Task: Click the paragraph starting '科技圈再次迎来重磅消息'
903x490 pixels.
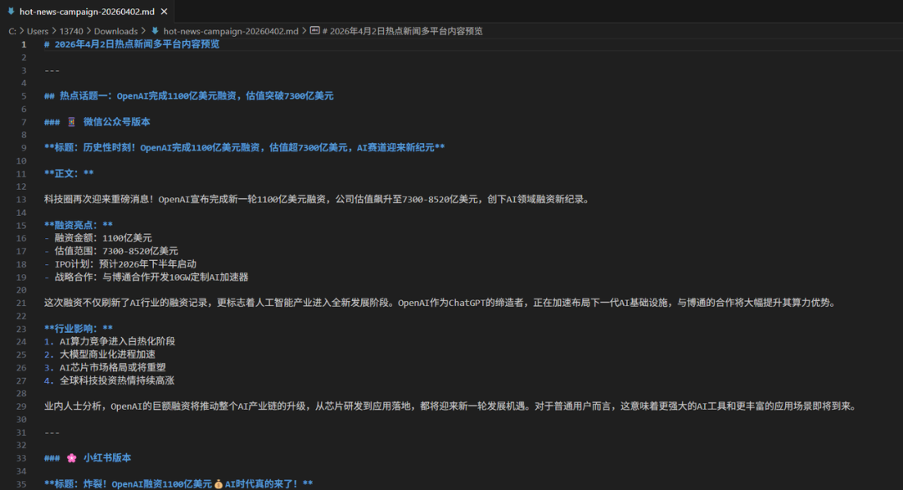Action: pyautogui.click(x=317, y=200)
